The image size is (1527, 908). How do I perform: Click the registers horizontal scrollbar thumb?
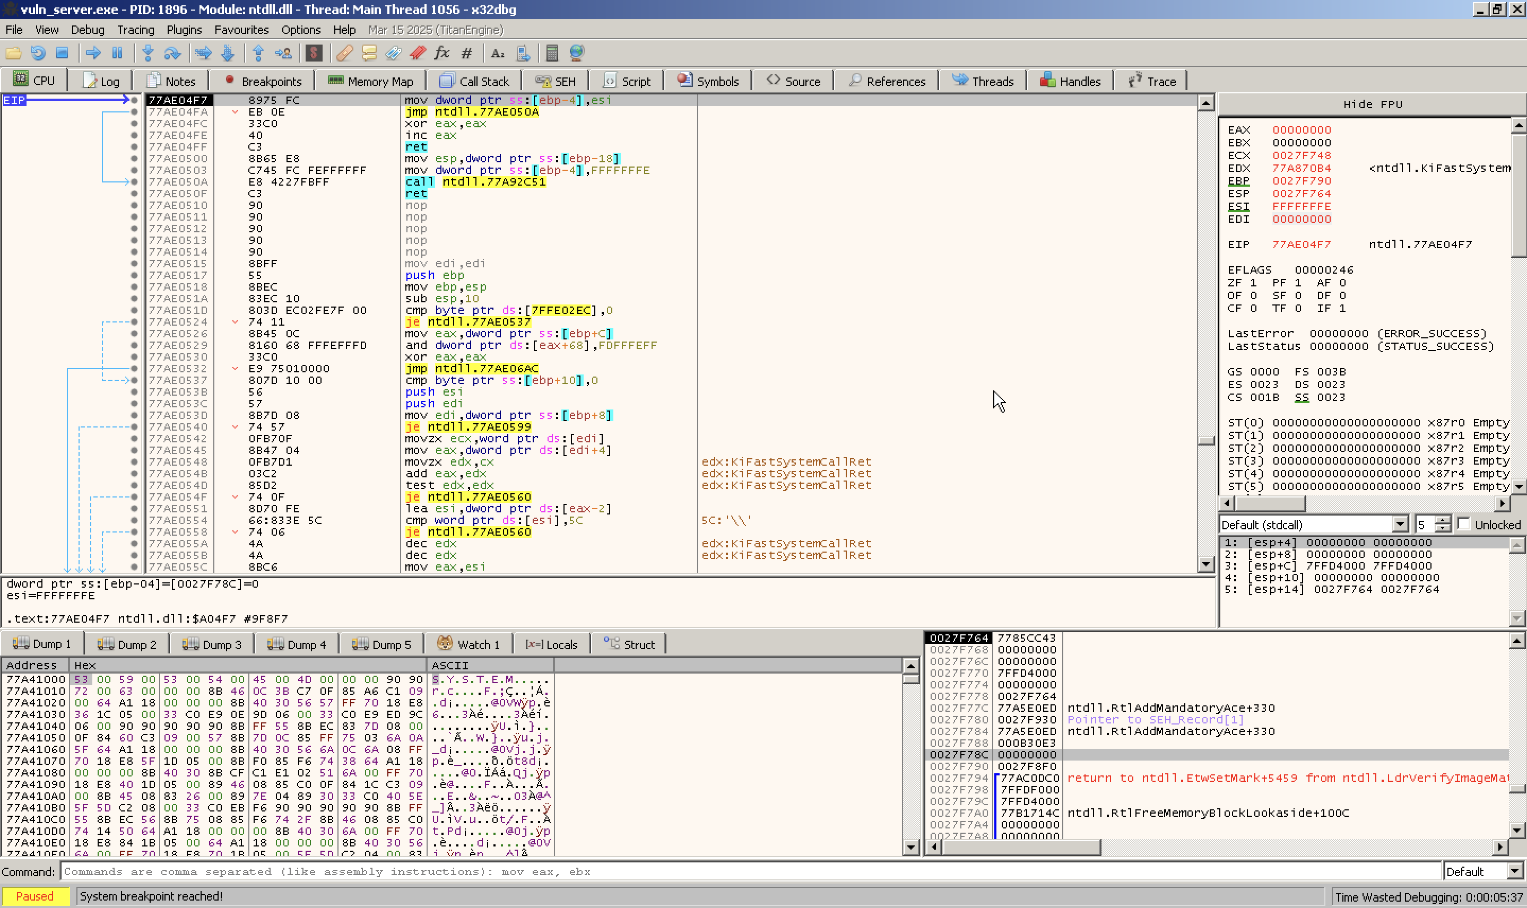coord(1270,503)
